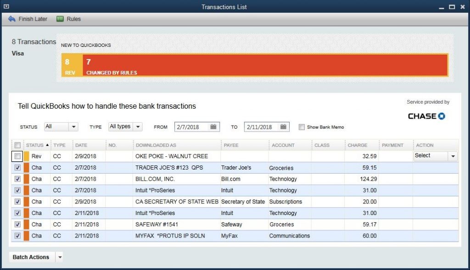Viewport: 470px width, 270px height.
Task: Open the FROM date calendar picker
Action: coord(213,127)
